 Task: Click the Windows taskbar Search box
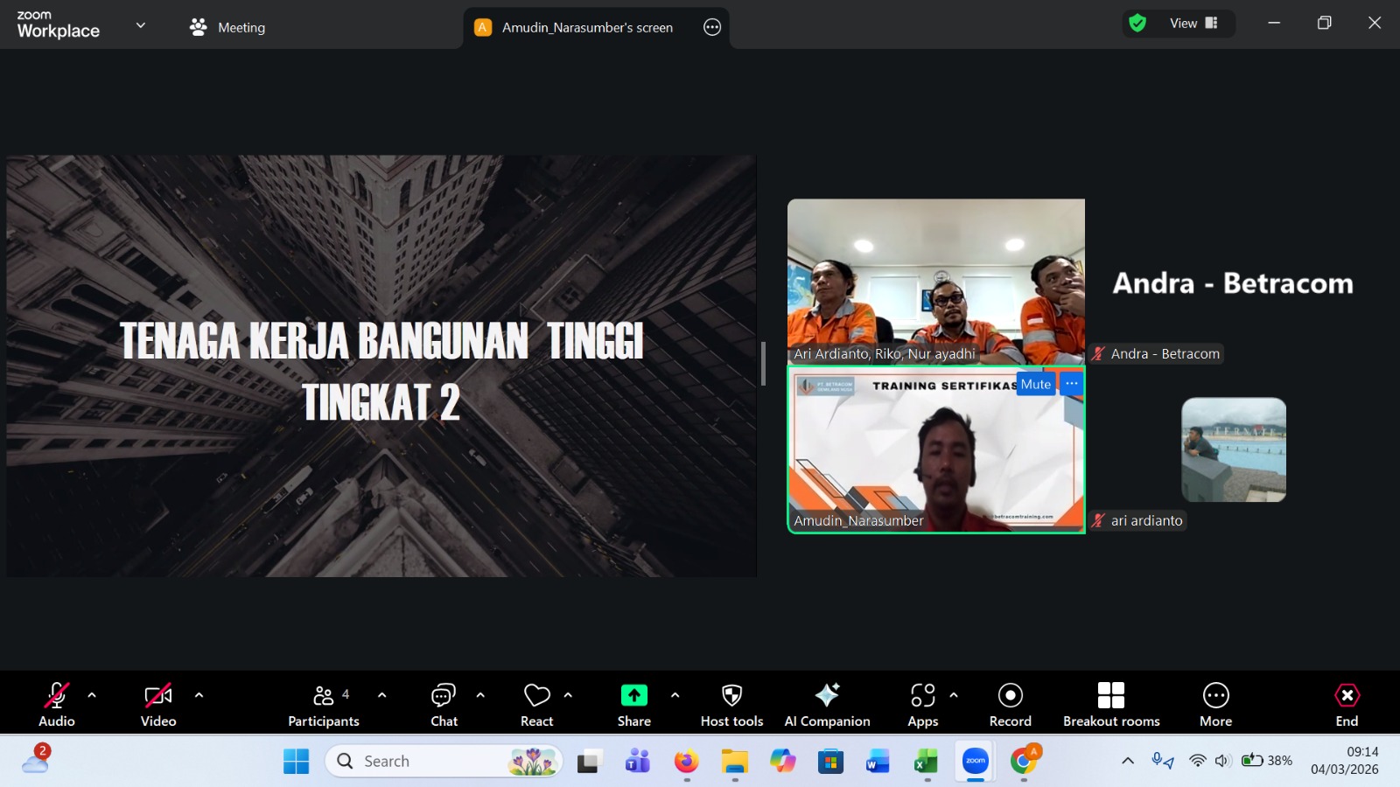[442, 761]
